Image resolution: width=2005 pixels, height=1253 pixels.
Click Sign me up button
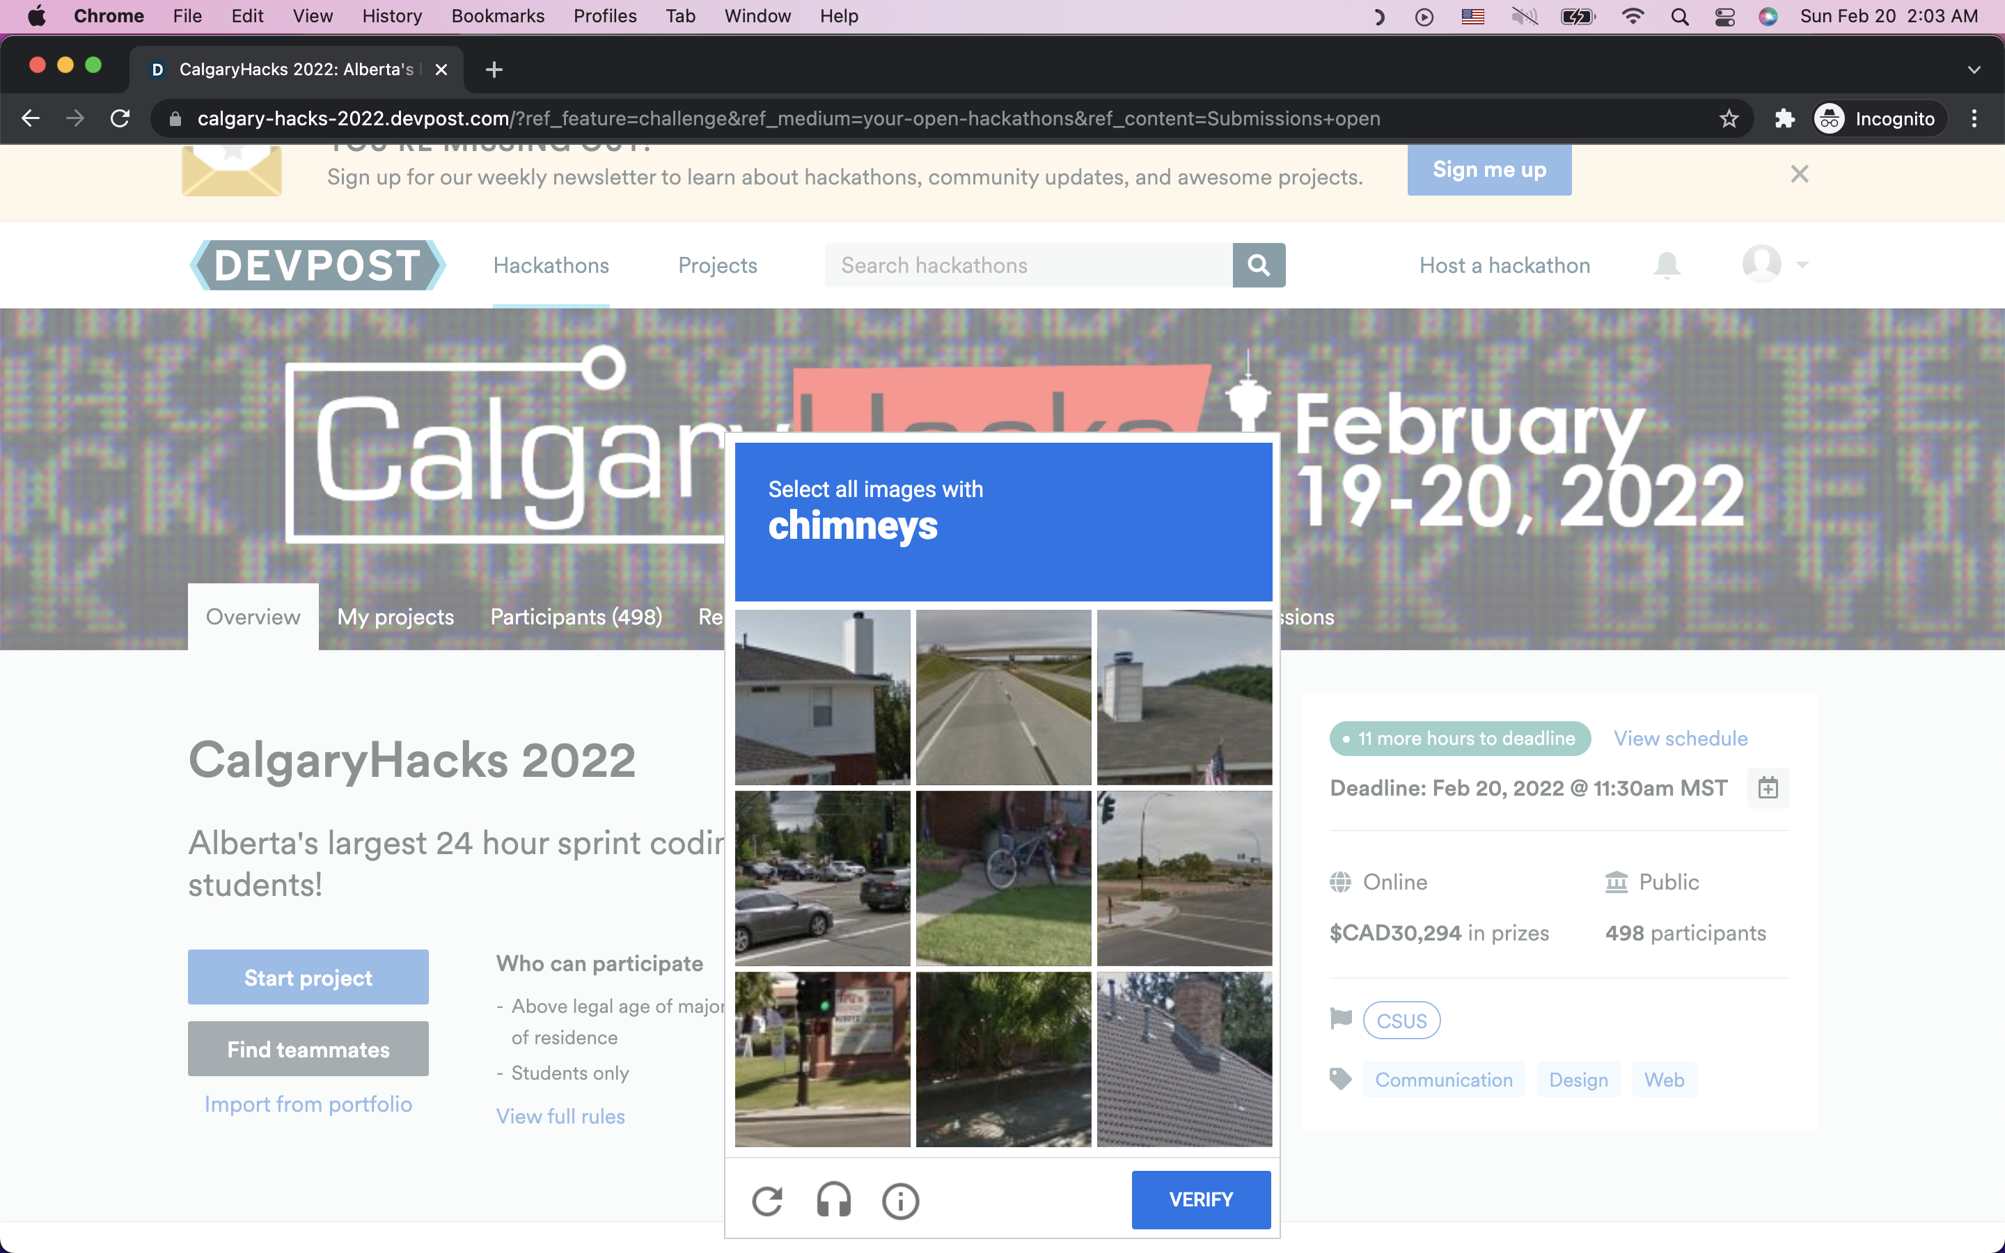pos(1489,170)
